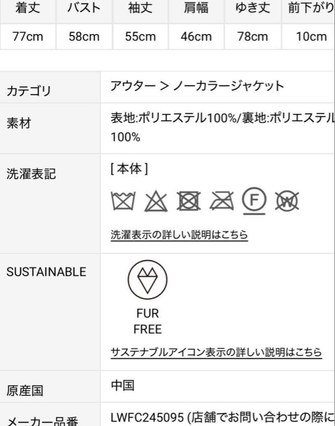
Task: Click the LWFC245095 maker product number
Action: tap(147, 417)
